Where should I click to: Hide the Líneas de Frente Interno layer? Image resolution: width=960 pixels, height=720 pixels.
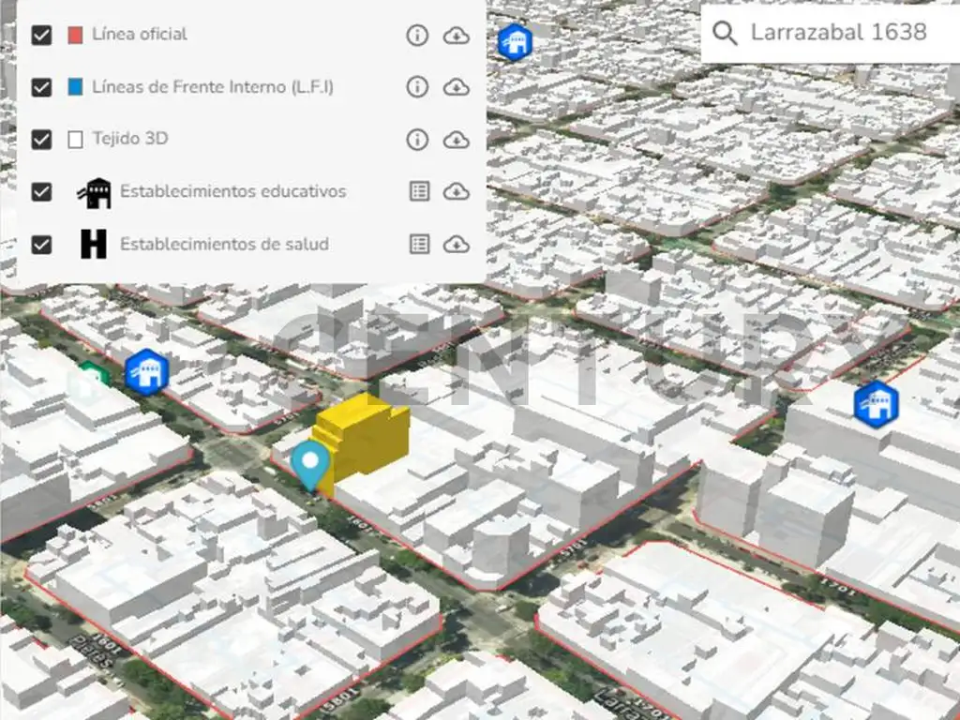pyautogui.click(x=41, y=87)
